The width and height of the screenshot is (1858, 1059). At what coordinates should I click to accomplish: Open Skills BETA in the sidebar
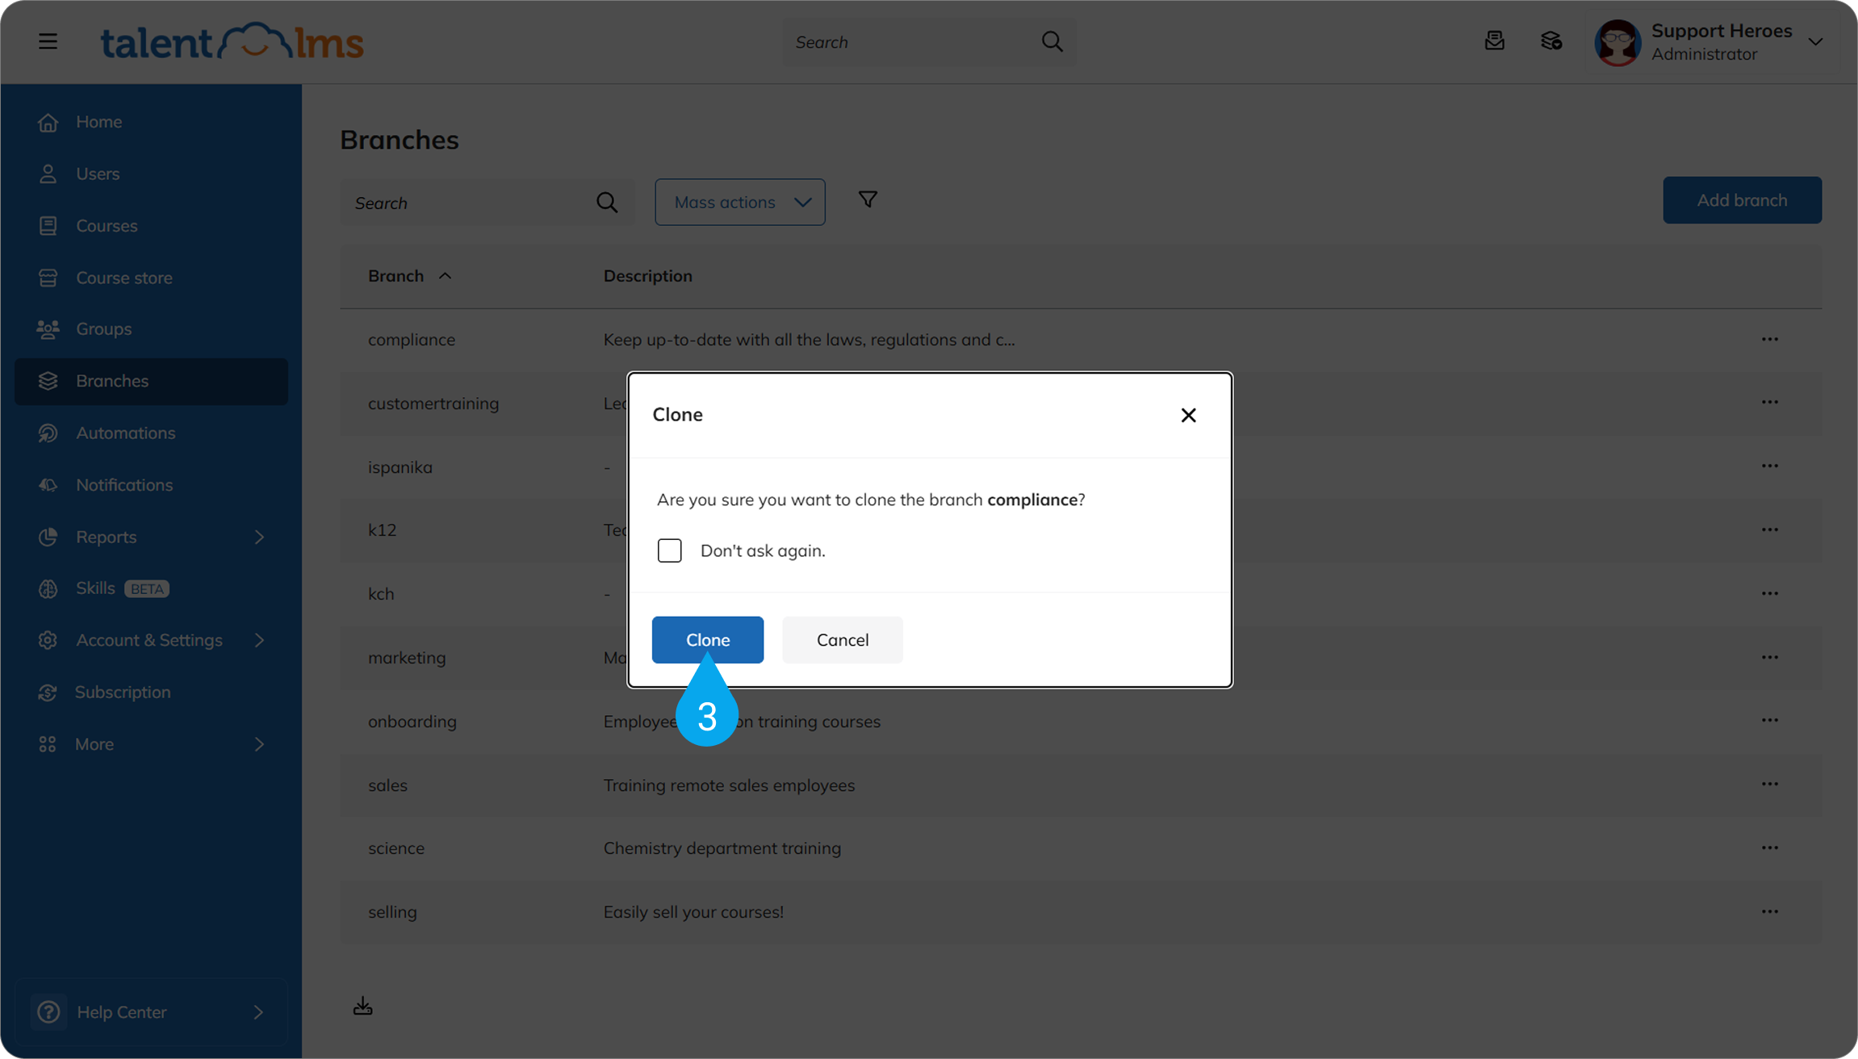[x=151, y=588]
